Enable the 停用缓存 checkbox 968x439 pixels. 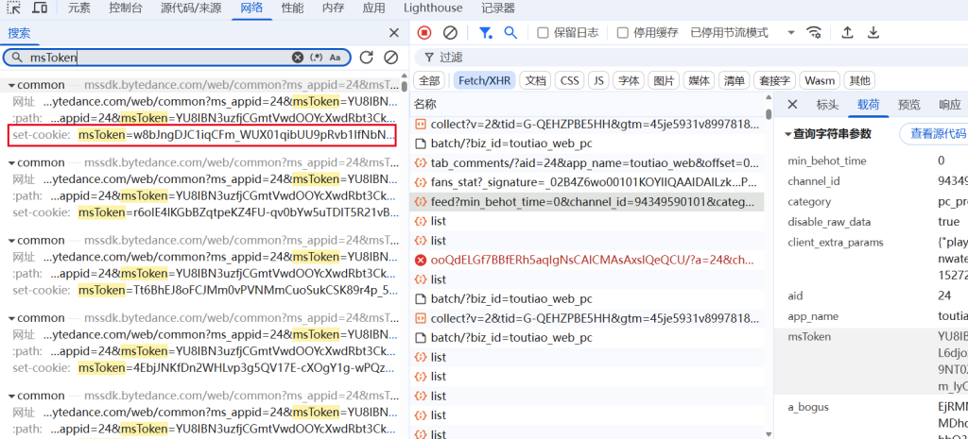point(622,32)
